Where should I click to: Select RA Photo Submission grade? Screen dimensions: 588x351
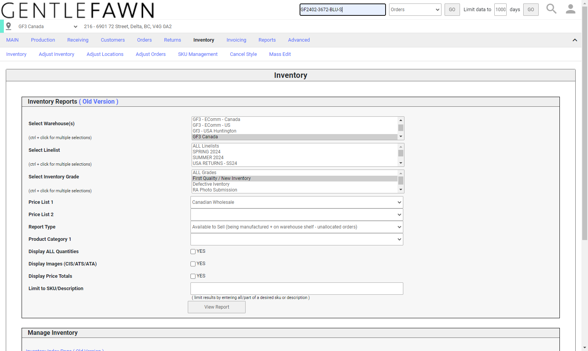295,190
